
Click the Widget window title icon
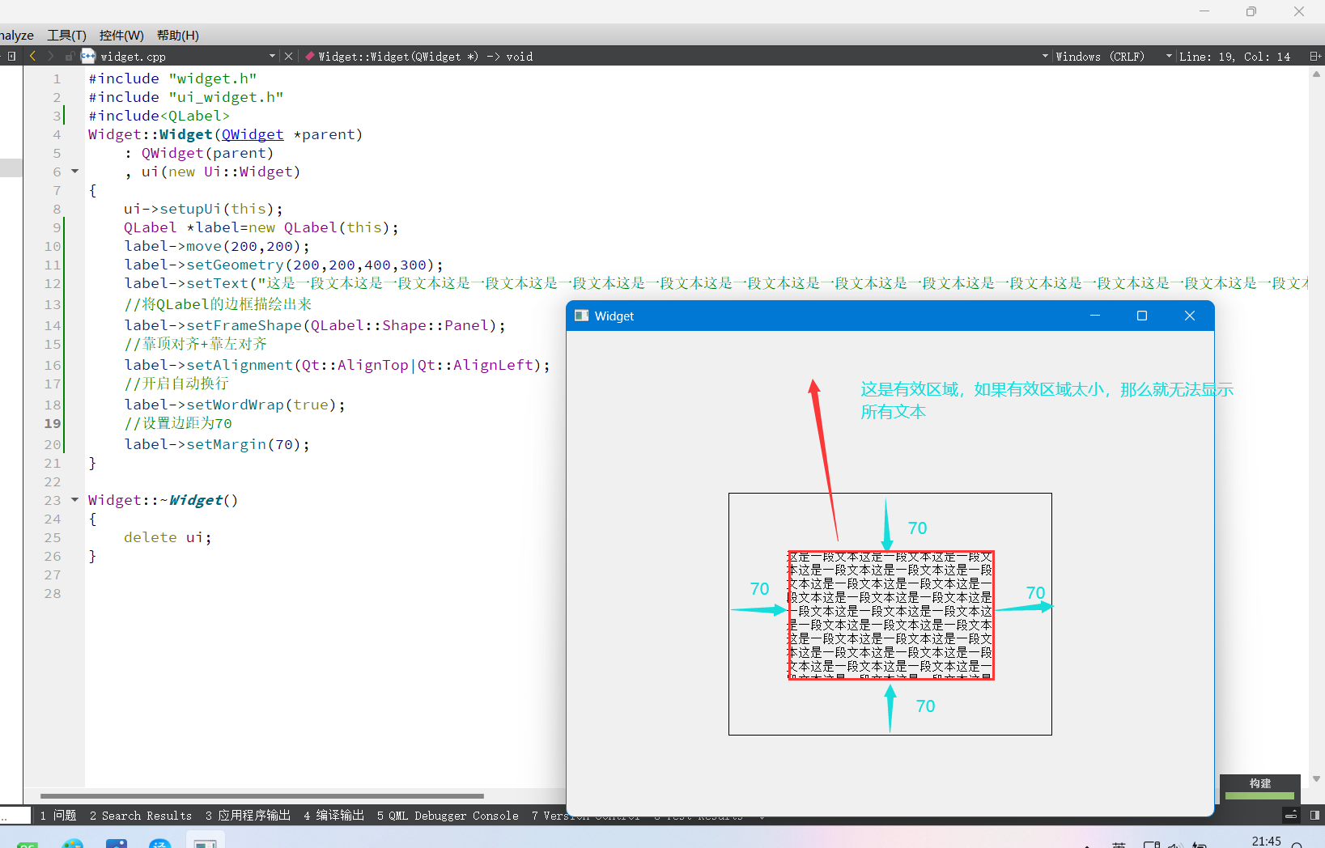pyautogui.click(x=581, y=316)
